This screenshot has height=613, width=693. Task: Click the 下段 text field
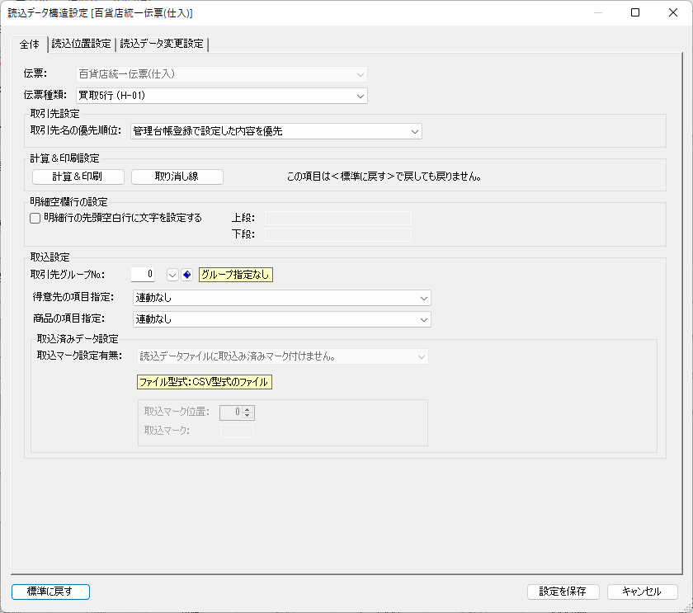[x=338, y=234]
